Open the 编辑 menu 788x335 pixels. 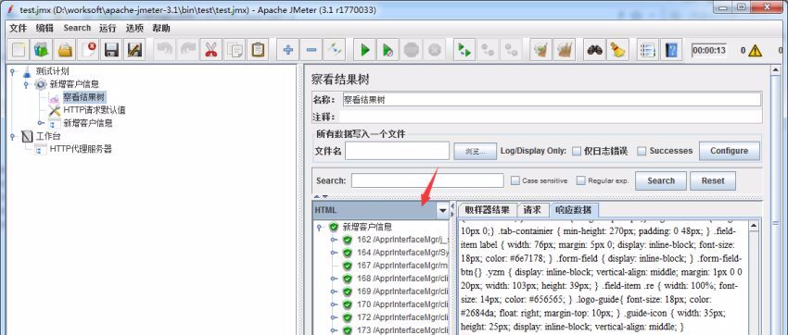44,28
